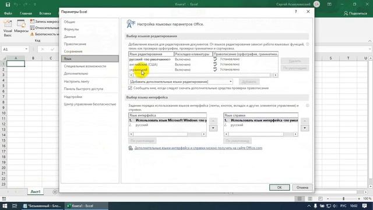Select Центр управления безопасностью category
Viewport: 373px width, 210px height.
click(x=90, y=104)
